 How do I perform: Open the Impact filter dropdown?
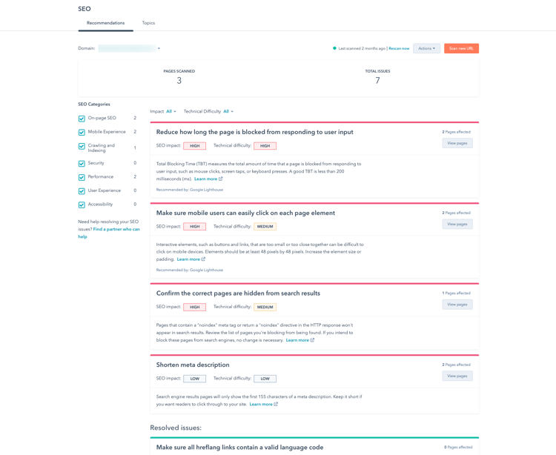tap(171, 111)
